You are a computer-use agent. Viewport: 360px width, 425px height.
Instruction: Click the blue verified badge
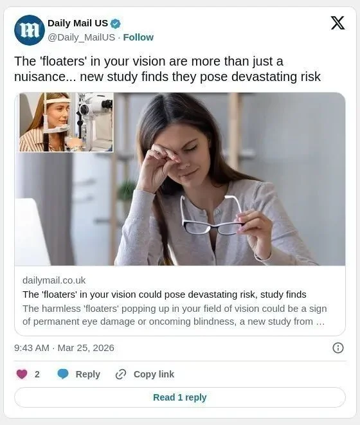116,24
